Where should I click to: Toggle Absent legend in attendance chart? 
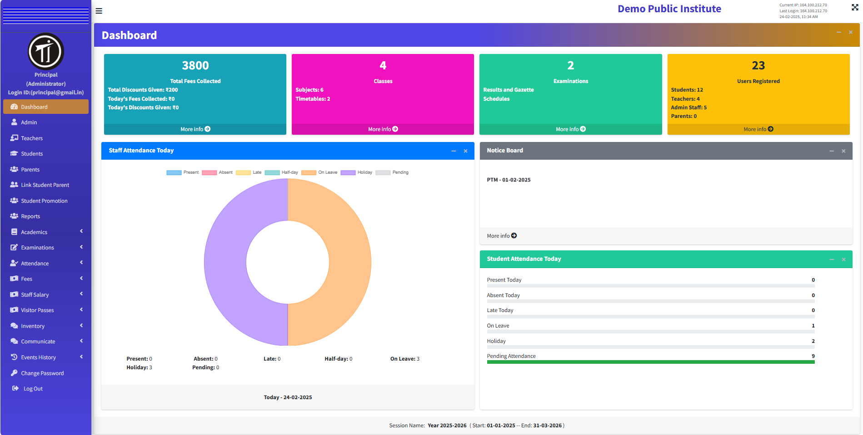(217, 172)
